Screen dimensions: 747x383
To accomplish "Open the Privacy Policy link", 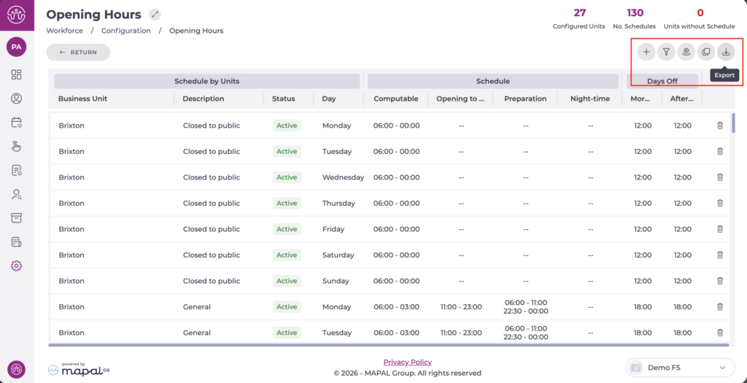I will coord(407,362).
